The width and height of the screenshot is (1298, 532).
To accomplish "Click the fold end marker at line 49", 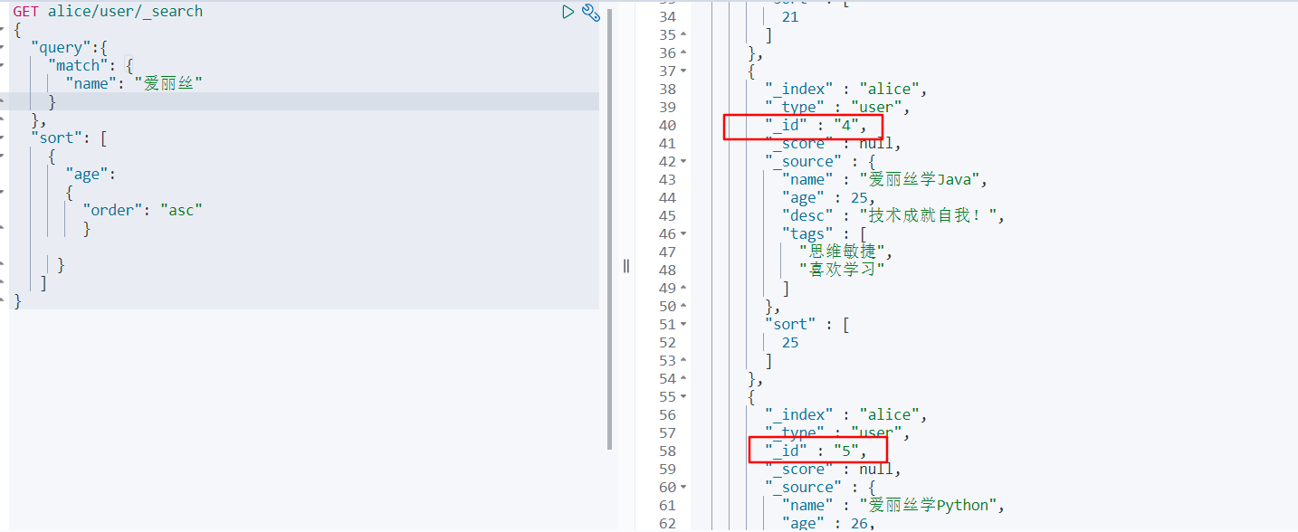I will [683, 288].
